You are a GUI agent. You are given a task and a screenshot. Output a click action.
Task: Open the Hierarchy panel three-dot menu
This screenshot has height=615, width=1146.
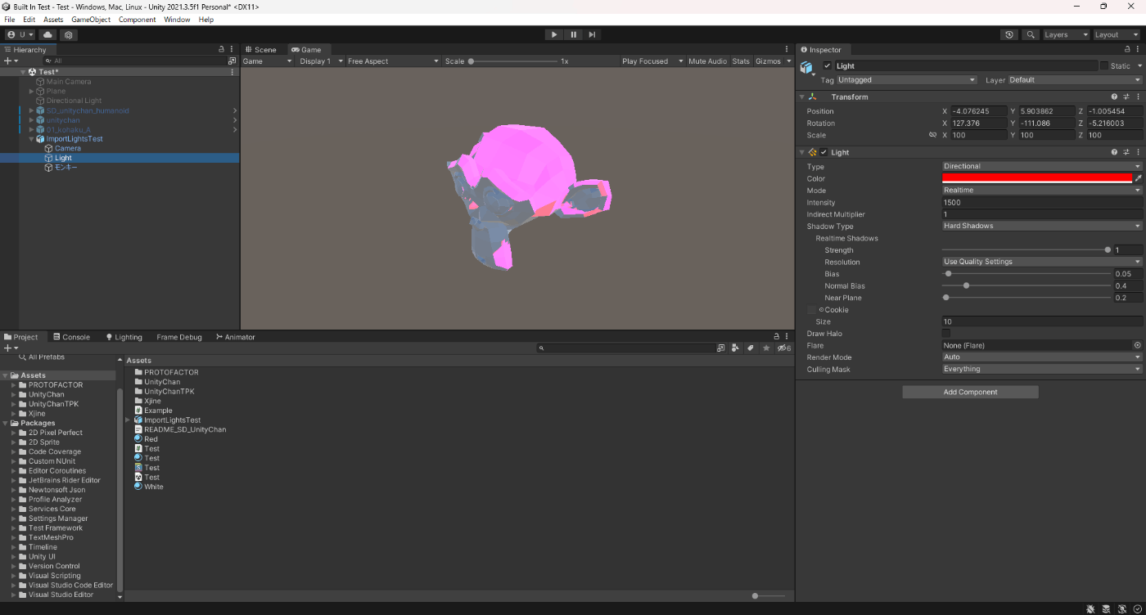pos(232,49)
